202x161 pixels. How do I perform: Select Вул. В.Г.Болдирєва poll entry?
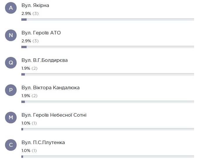tap(44, 60)
